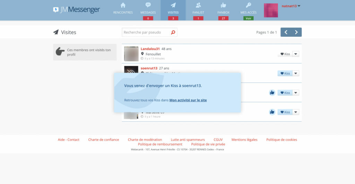Click the thumbs-up on the Marseille visitor
Screen dimensions: 355x184
pyautogui.click(x=272, y=112)
